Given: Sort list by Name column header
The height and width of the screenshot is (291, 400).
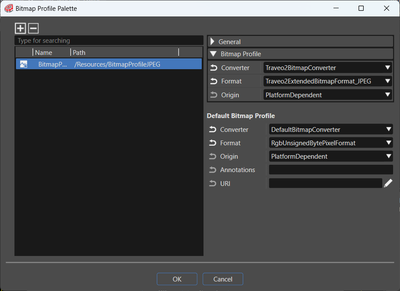Looking at the screenshot, I should (44, 53).
